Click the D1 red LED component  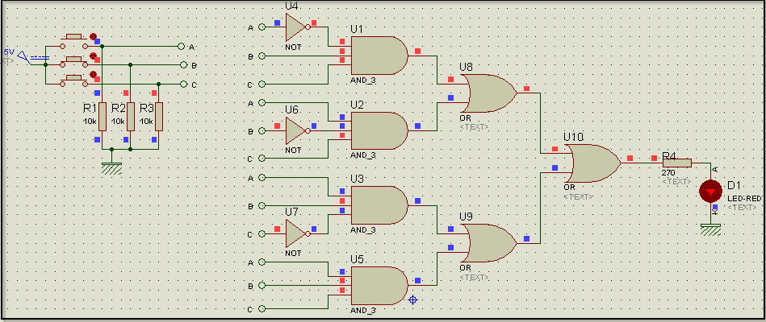[x=711, y=192]
